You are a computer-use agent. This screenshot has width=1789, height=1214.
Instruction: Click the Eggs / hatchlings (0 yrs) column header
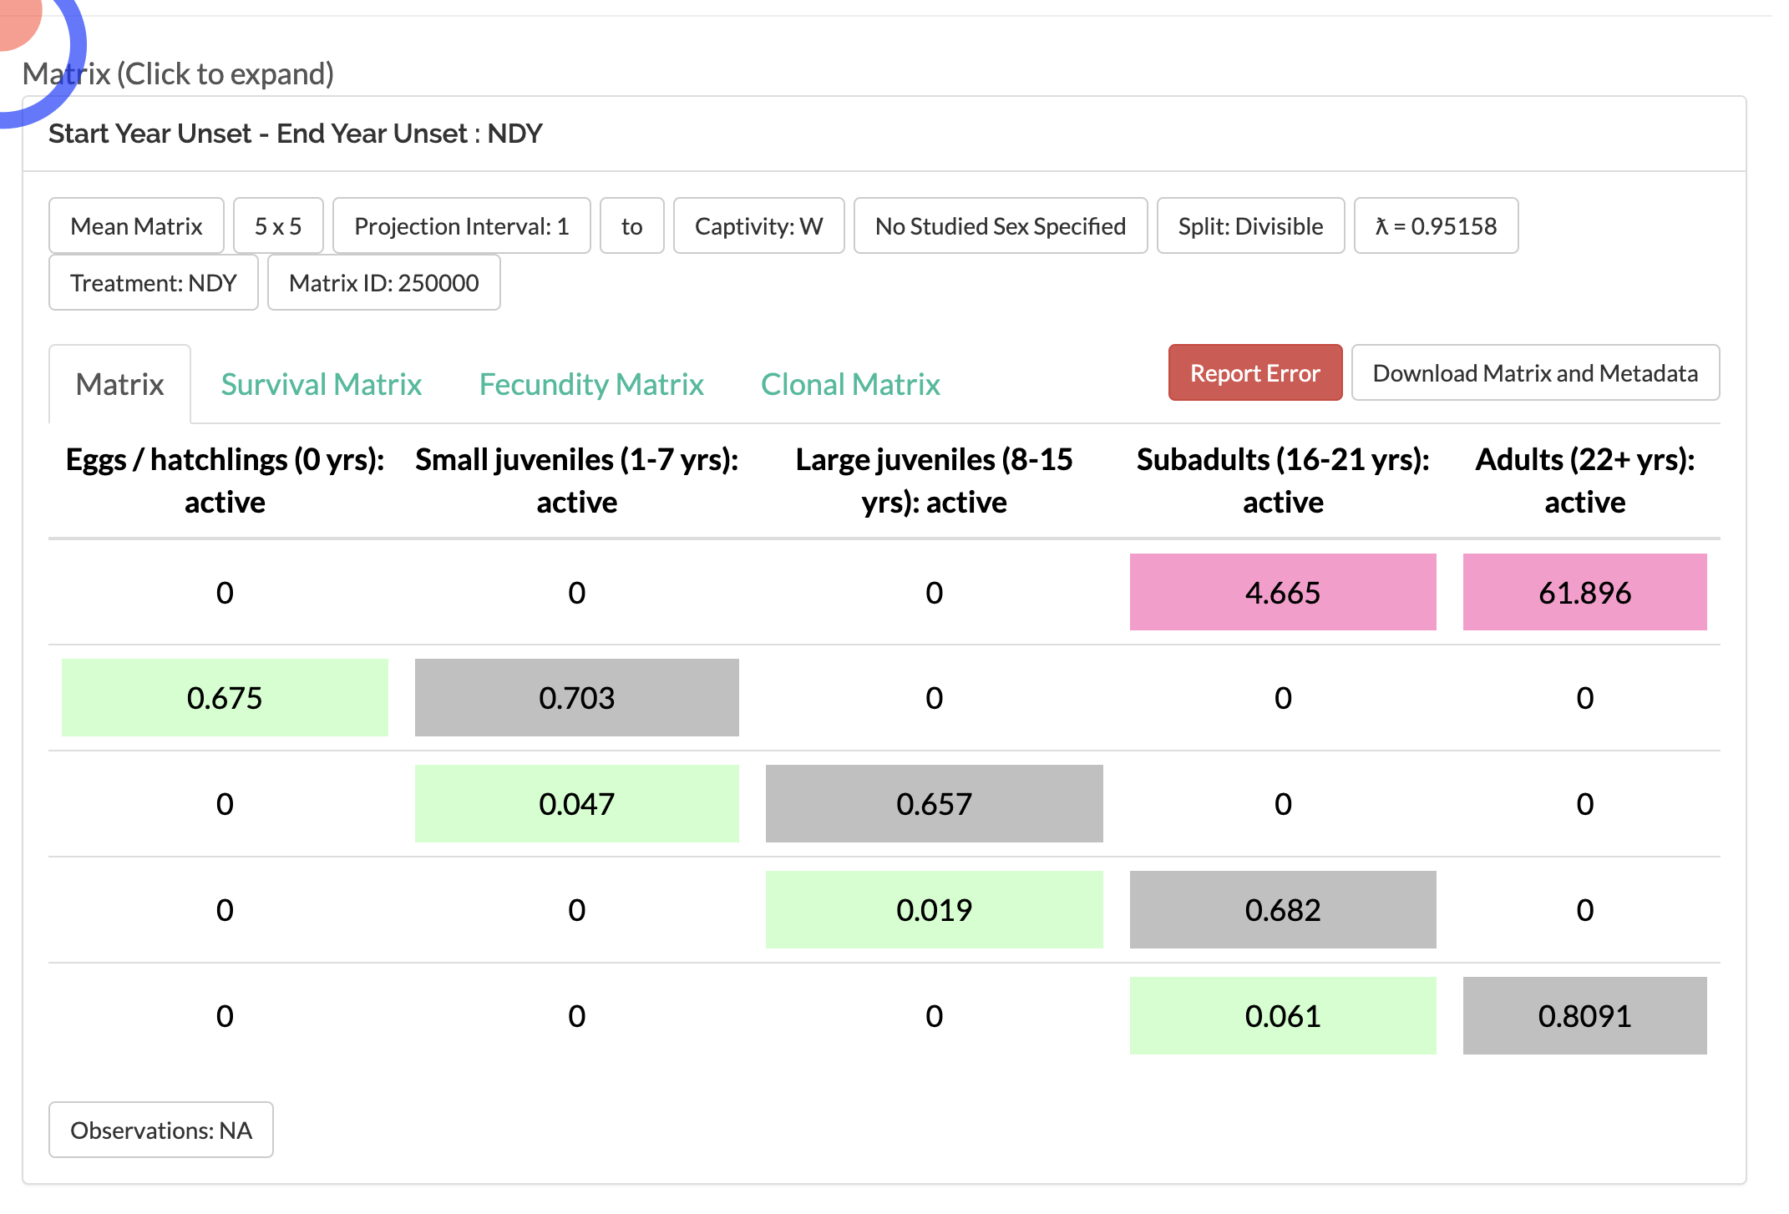tap(225, 480)
